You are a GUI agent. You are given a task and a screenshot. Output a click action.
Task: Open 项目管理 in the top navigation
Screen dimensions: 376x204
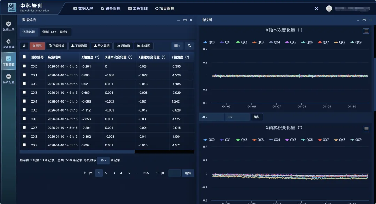(165, 8)
